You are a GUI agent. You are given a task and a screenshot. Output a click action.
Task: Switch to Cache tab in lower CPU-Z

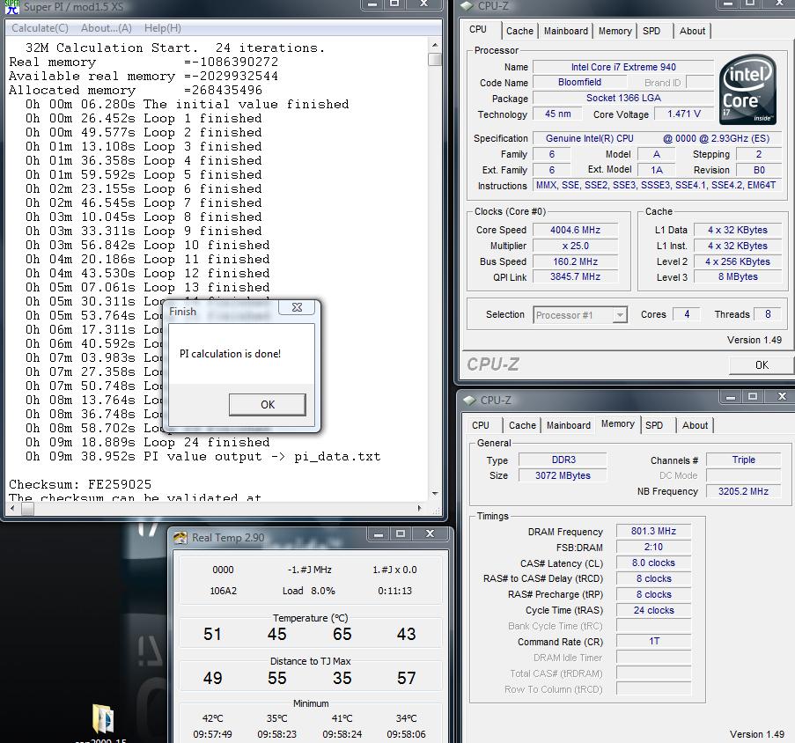coord(522,425)
